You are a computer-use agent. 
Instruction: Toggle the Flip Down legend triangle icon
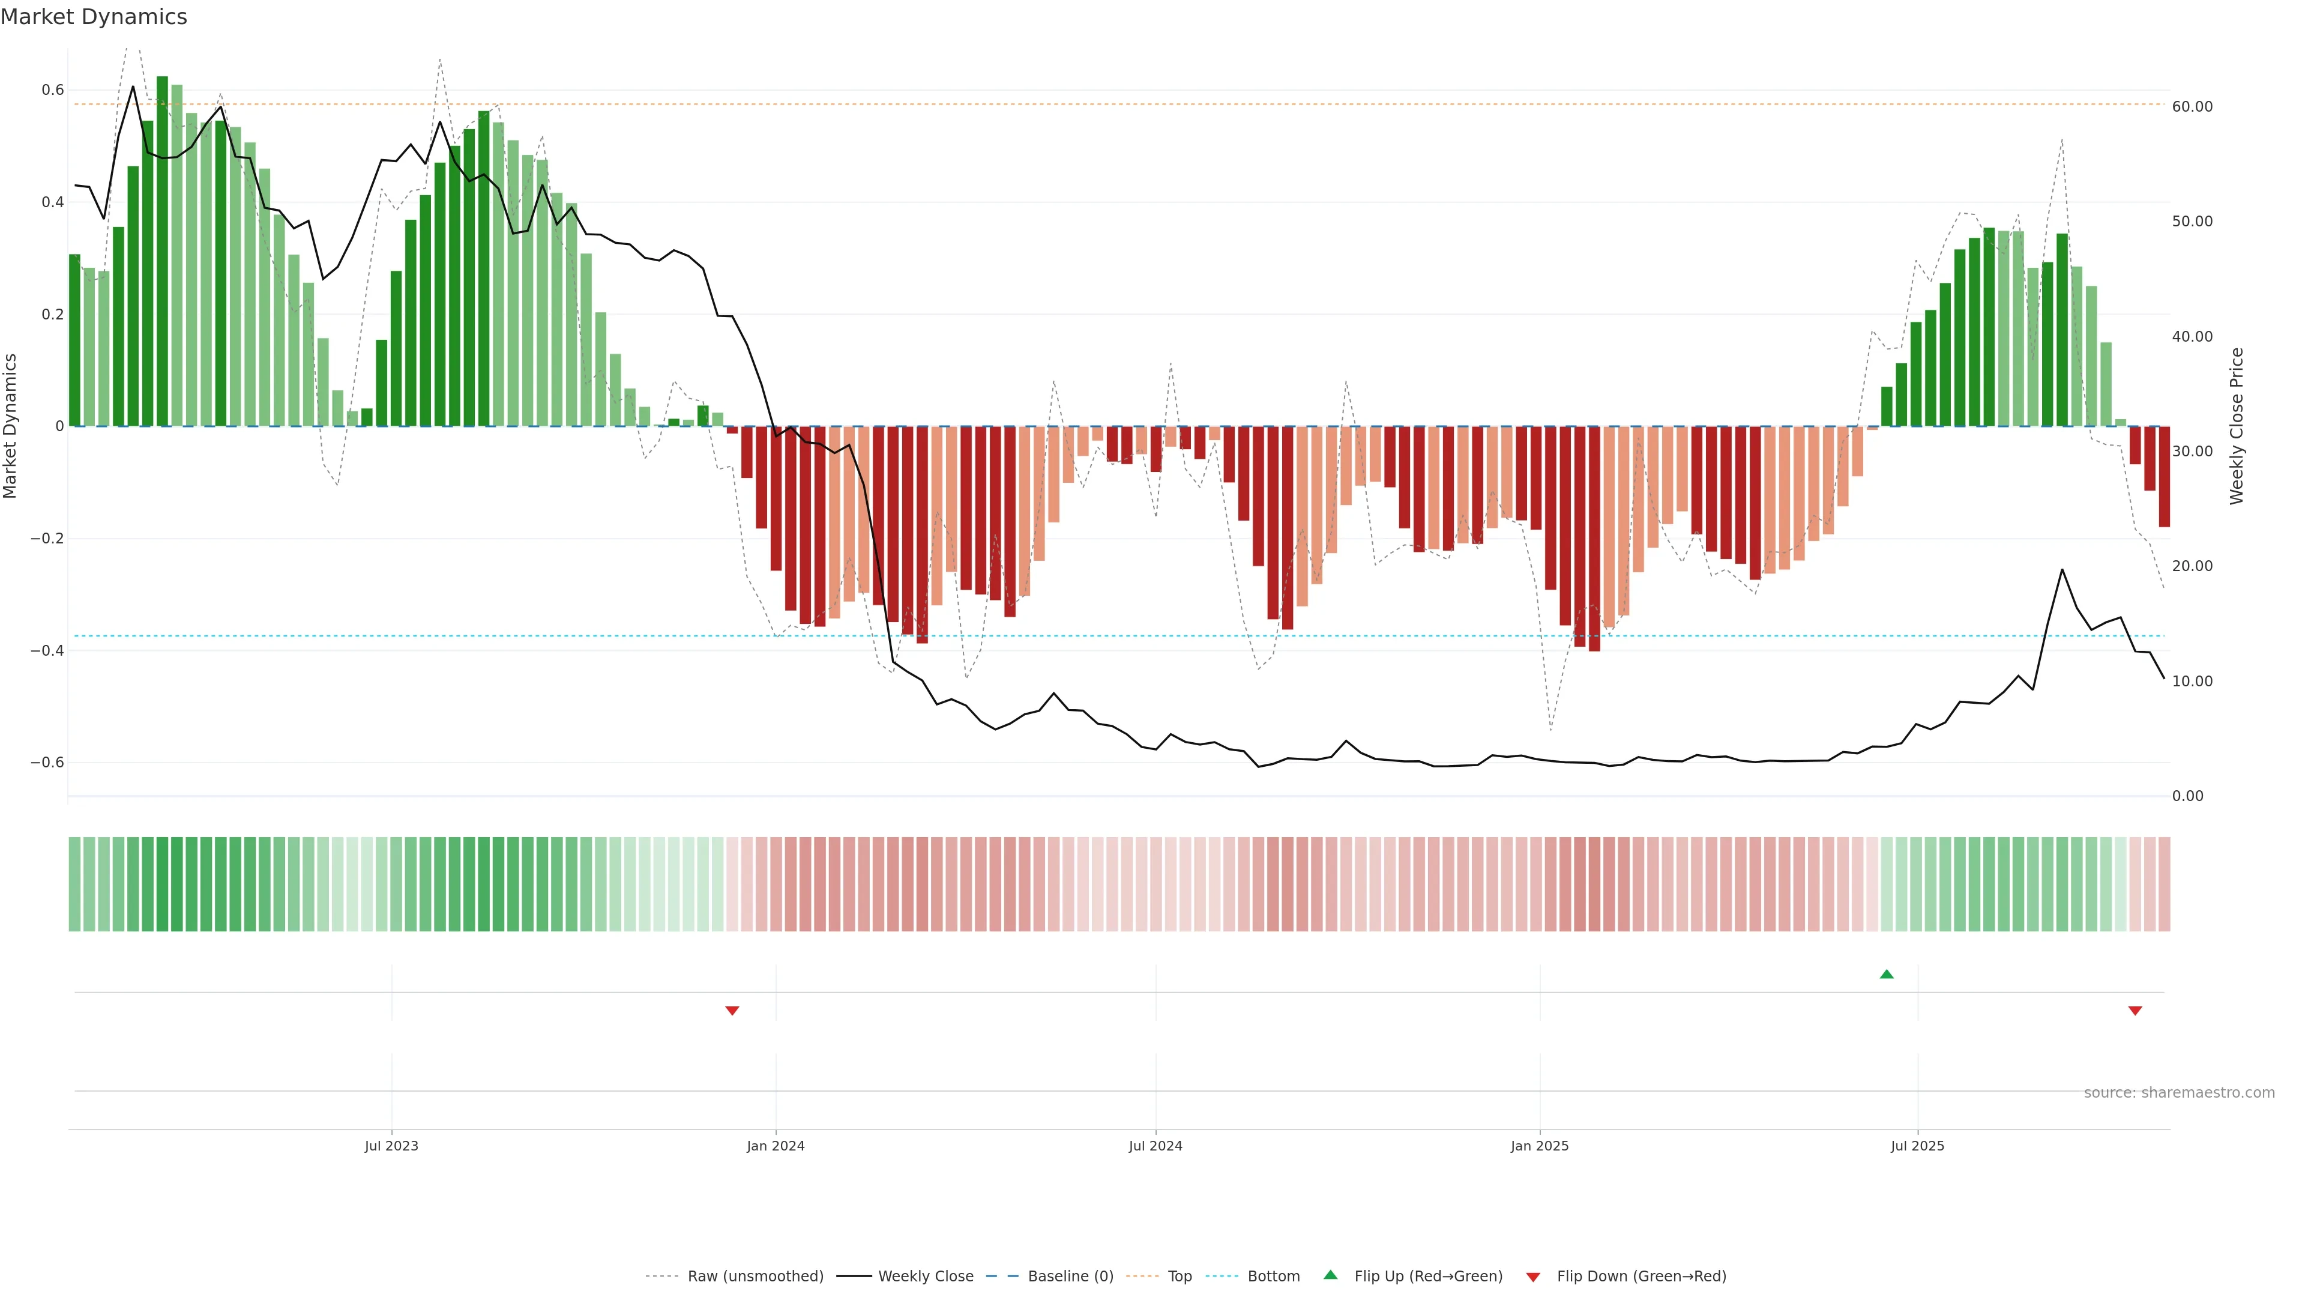1533,1277
